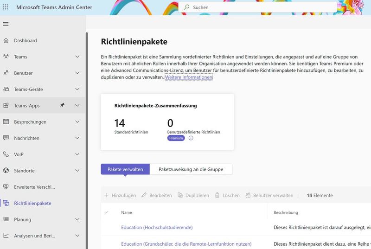The width and height of the screenshot is (371, 249).
Task: Click the Duplizieren copy icon
Action: pos(180,195)
